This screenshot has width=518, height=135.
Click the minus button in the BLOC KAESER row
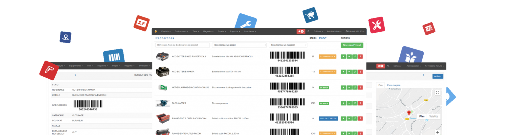pos(349,103)
